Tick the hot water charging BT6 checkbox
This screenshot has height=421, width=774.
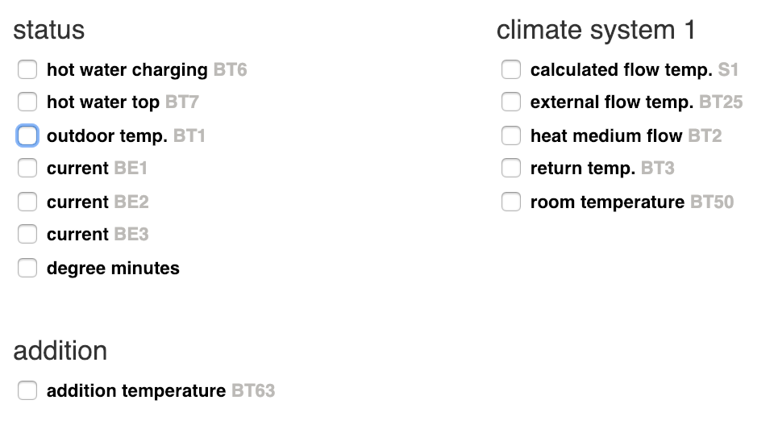point(27,70)
